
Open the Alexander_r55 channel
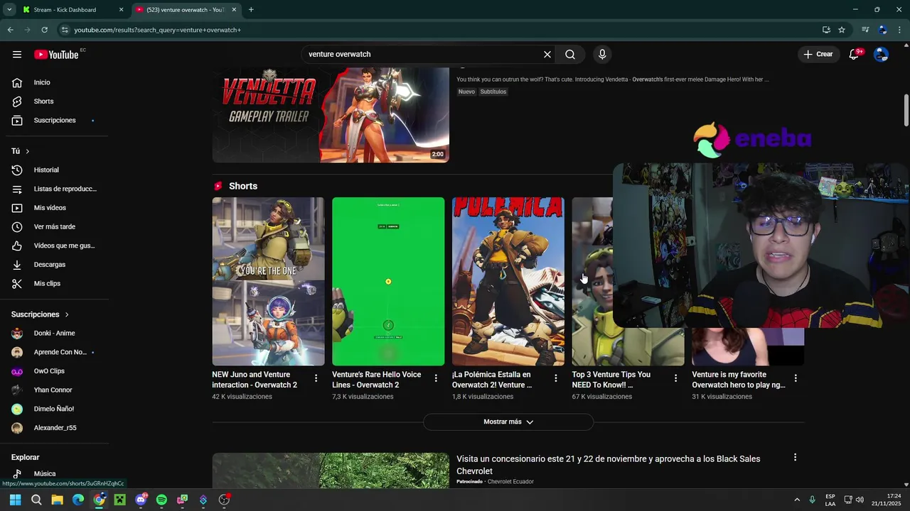54,428
